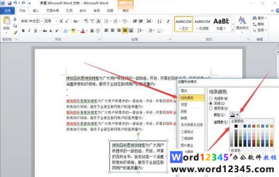Toggle bold formatting in ribbon

pyautogui.click(x=23, y=31)
